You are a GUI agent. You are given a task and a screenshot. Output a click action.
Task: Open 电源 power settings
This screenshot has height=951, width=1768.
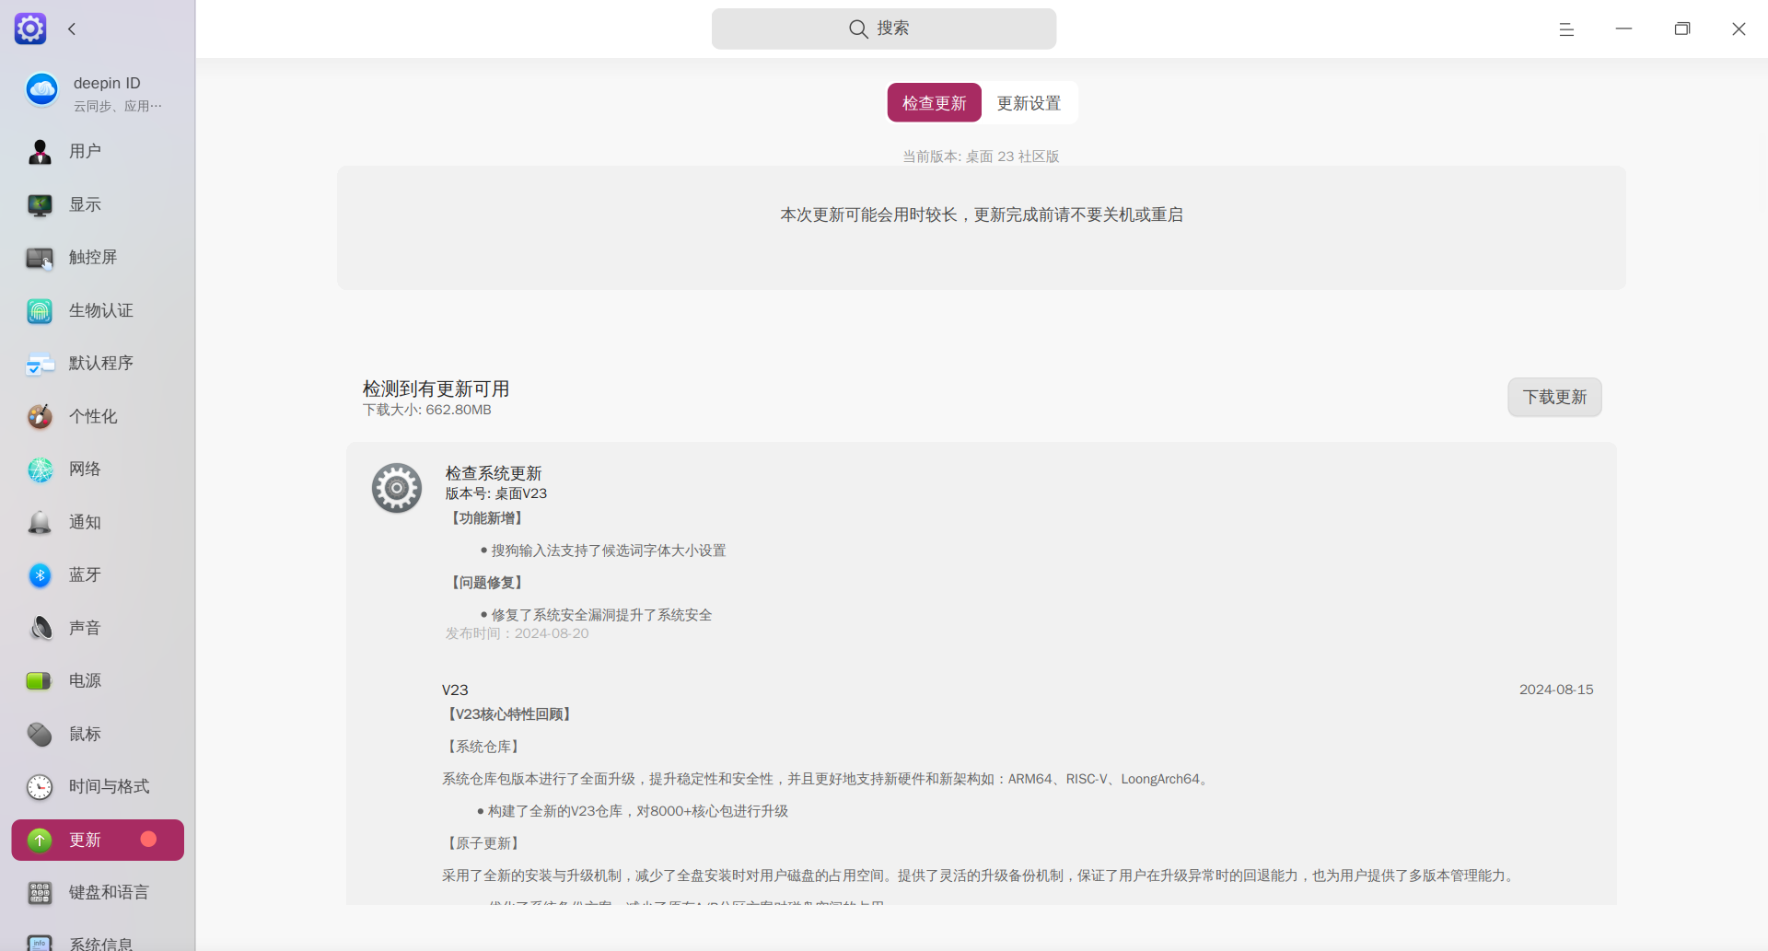[40, 681]
